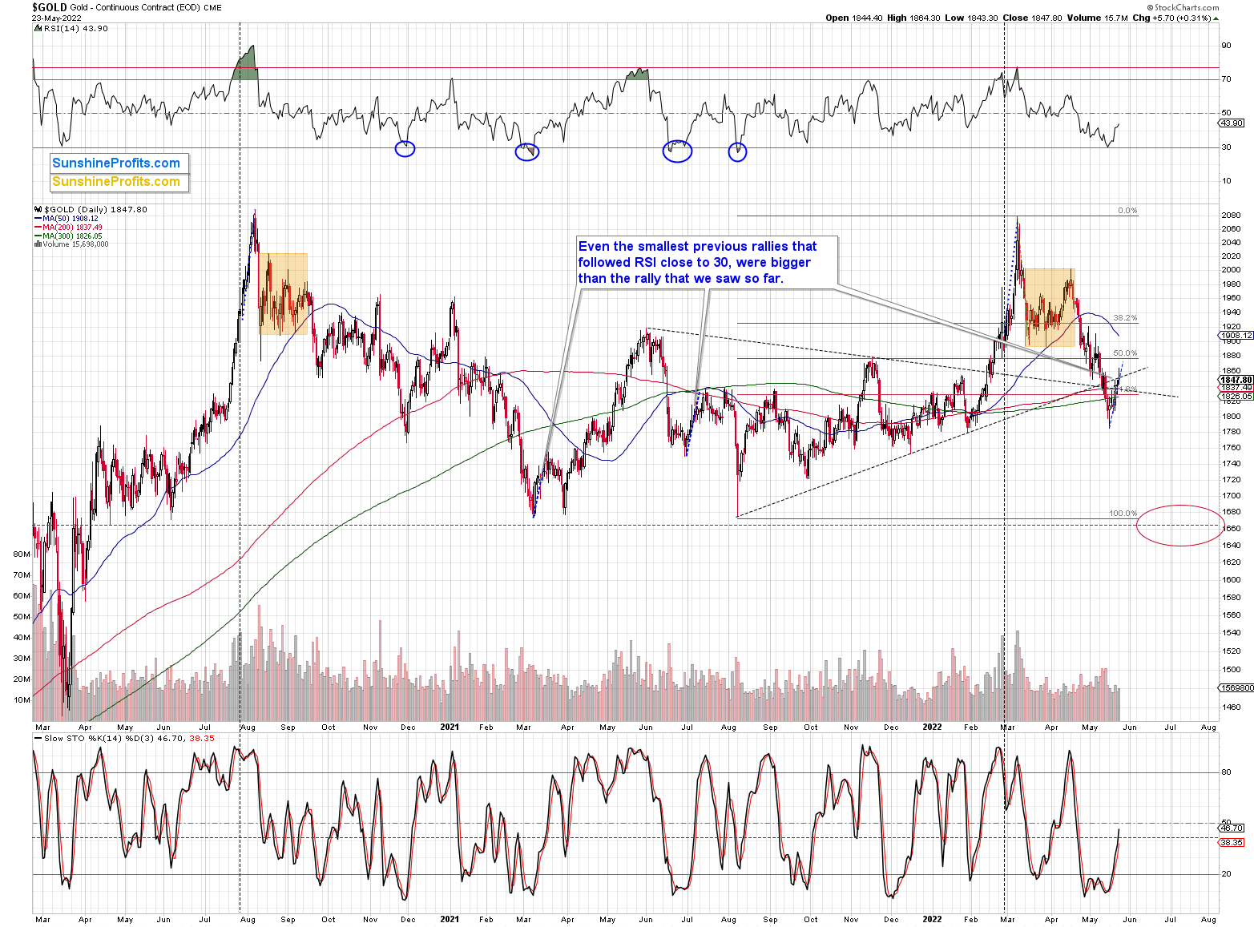
Task: Click the largest blue circle on the RSI line
Action: click(677, 150)
